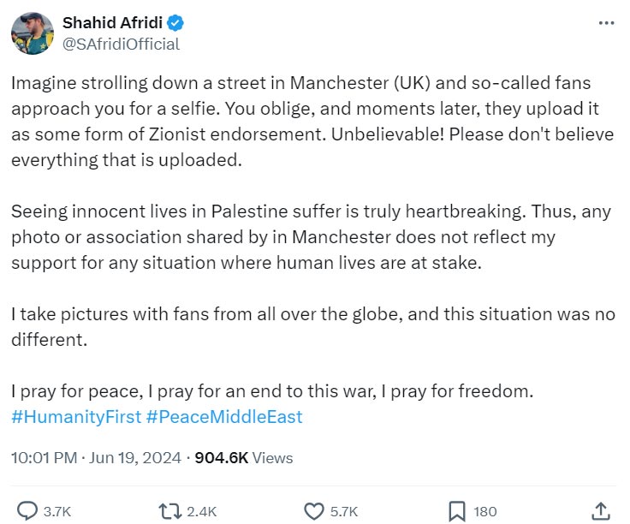Open Shahid Afridi's profile picture
The image size is (630, 524).
tap(33, 33)
